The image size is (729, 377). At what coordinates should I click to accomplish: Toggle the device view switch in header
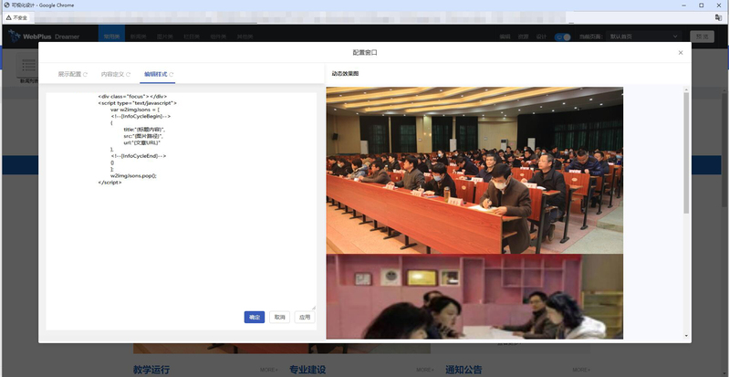click(x=563, y=37)
